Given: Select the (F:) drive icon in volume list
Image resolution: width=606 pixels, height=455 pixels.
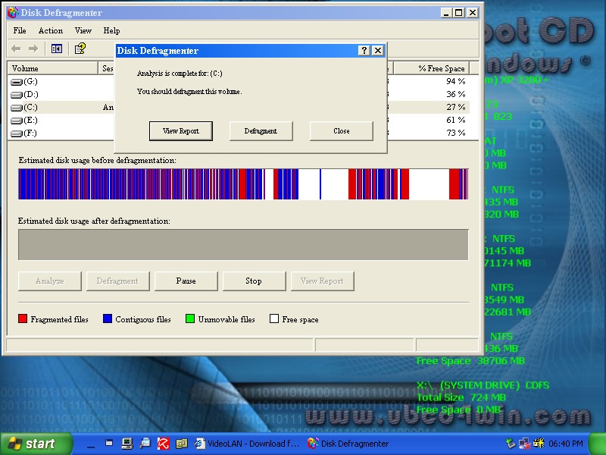Looking at the screenshot, I should click(x=17, y=133).
